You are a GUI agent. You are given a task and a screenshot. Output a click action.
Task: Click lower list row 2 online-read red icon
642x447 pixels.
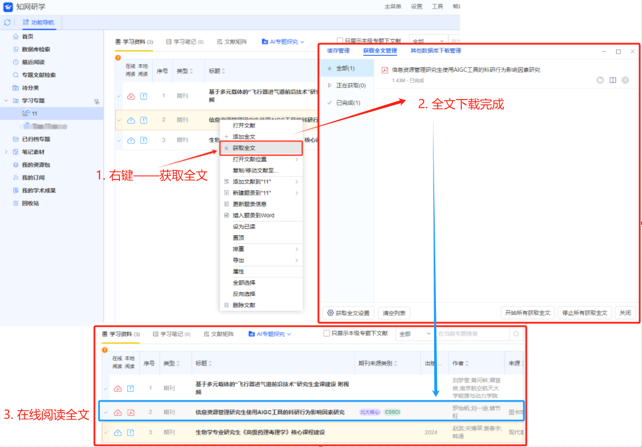(118, 412)
